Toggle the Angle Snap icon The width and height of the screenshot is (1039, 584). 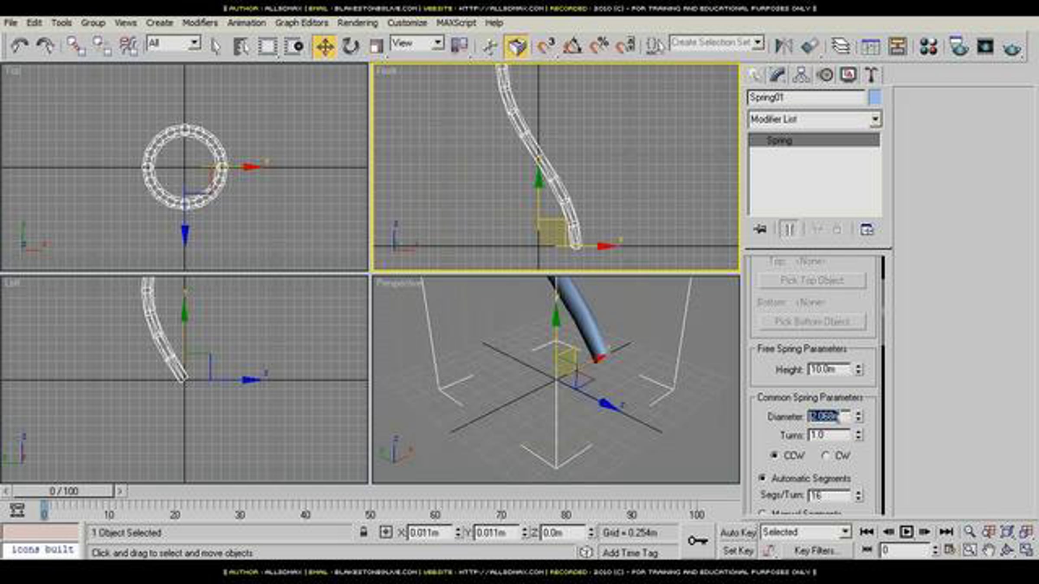click(x=572, y=46)
